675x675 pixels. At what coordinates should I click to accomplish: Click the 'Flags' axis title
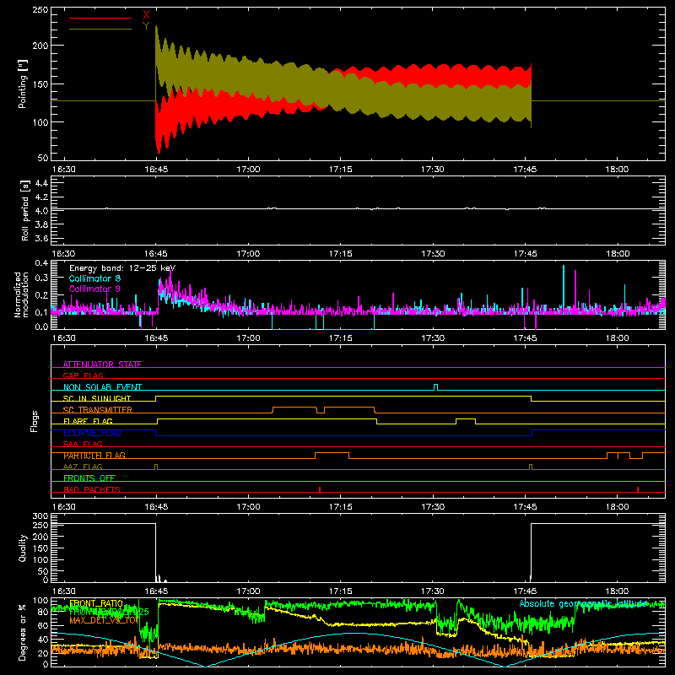click(34, 421)
